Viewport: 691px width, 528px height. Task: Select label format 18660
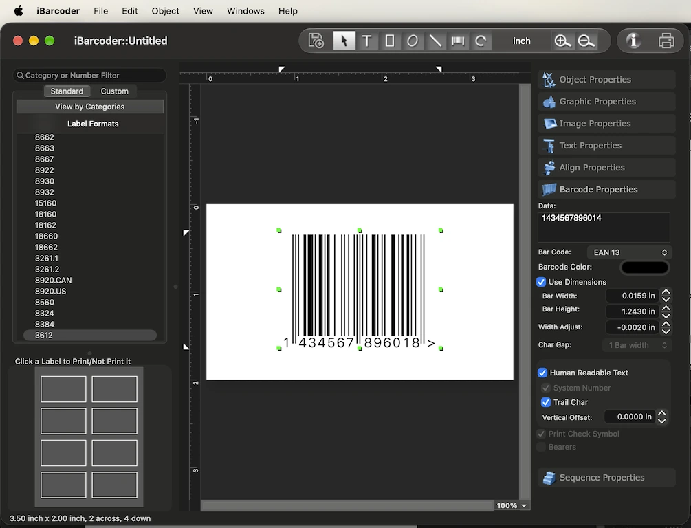46,236
